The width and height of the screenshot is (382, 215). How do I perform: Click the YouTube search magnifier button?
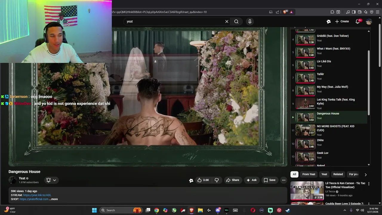point(236,21)
